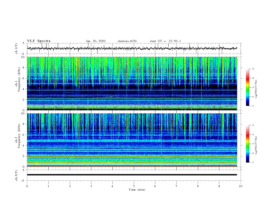Image resolution: width=271 pixels, height=209 pixels.
Task: Click time axis tick label "9"
Action: [x=219, y=186]
